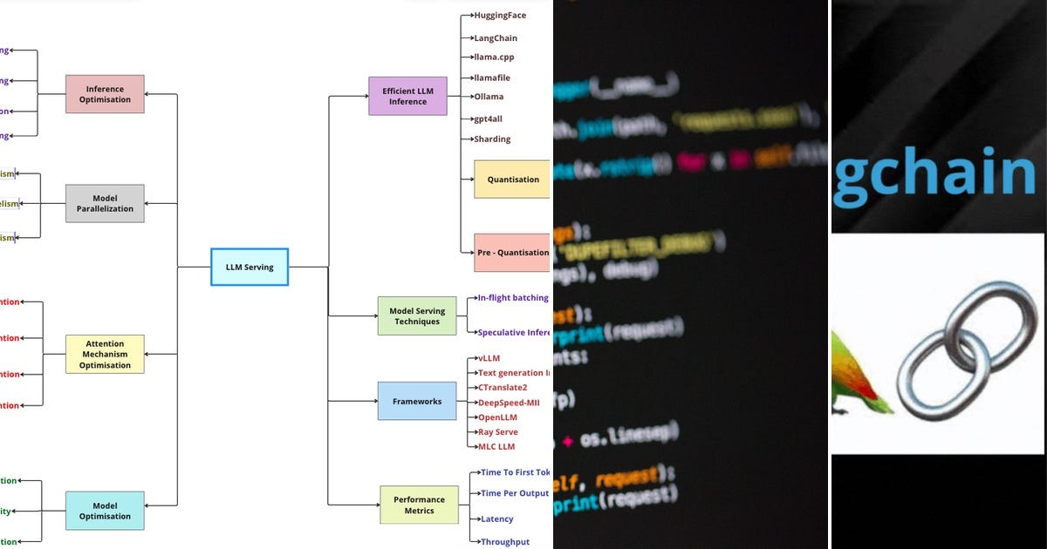
Task: Select the blue gchain wordmark image
Action: point(938,173)
